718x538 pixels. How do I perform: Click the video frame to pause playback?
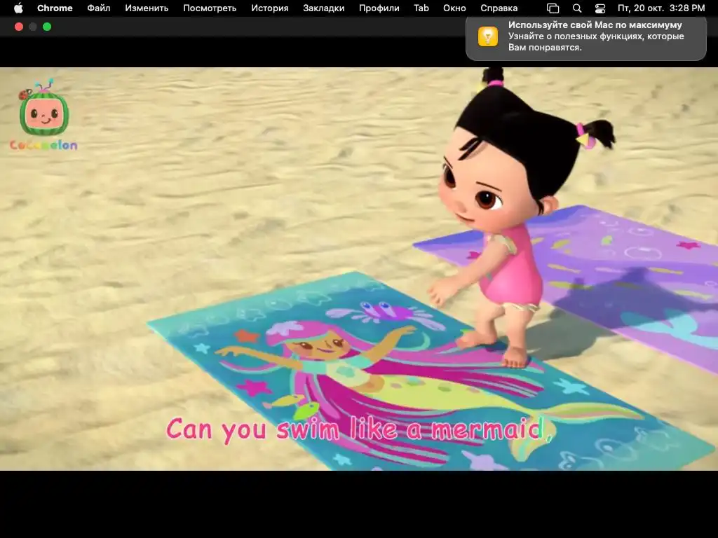[x=359, y=269]
